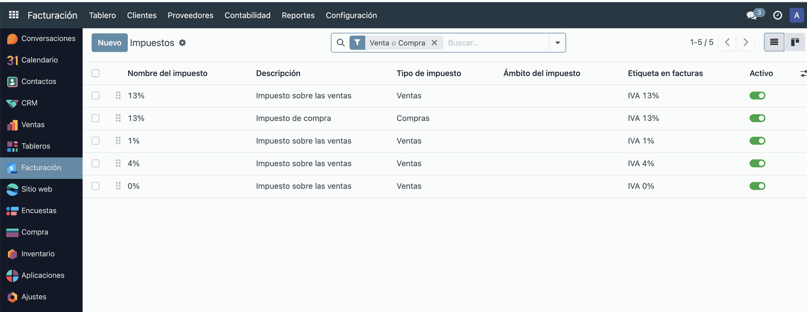Screen dimensions: 807x312
Task: Expand the search options dropdown arrow
Action: click(x=558, y=43)
